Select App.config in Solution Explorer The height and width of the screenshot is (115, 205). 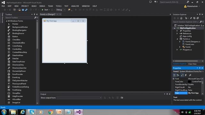click(187, 36)
